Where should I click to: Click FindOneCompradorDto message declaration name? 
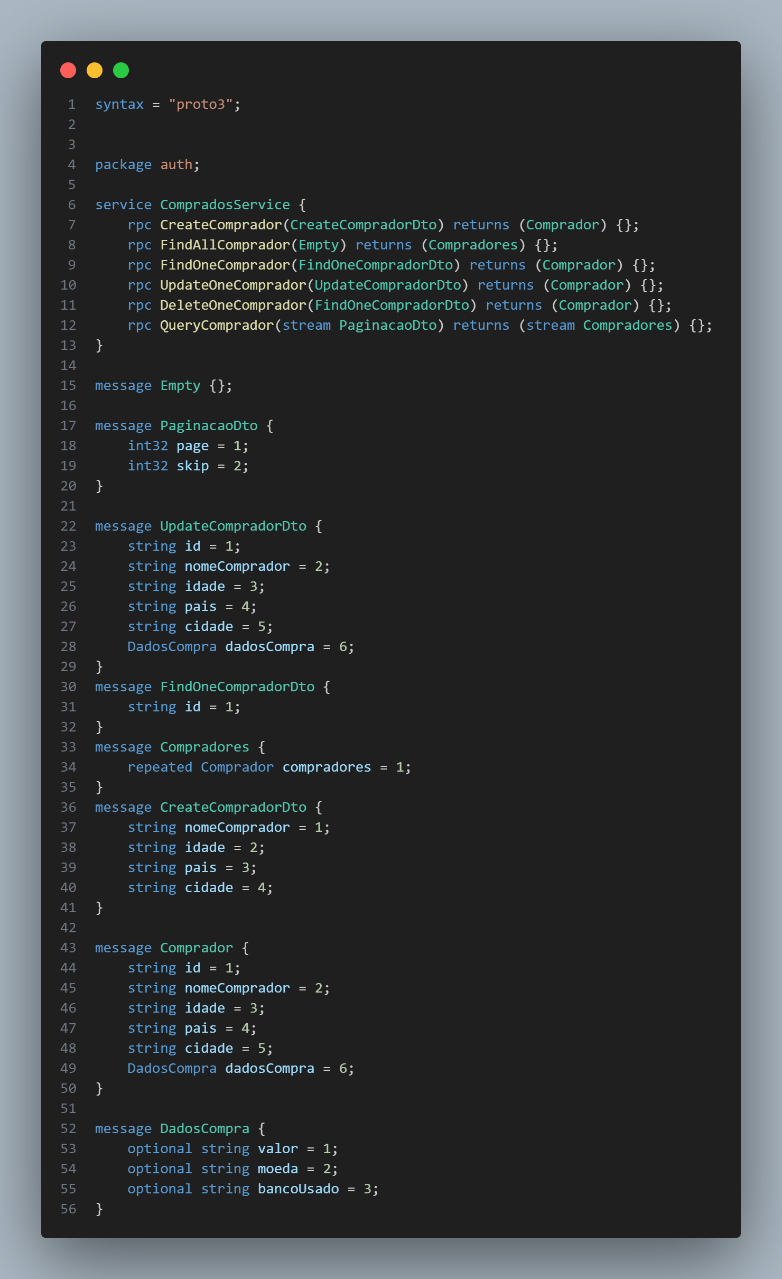click(x=237, y=687)
